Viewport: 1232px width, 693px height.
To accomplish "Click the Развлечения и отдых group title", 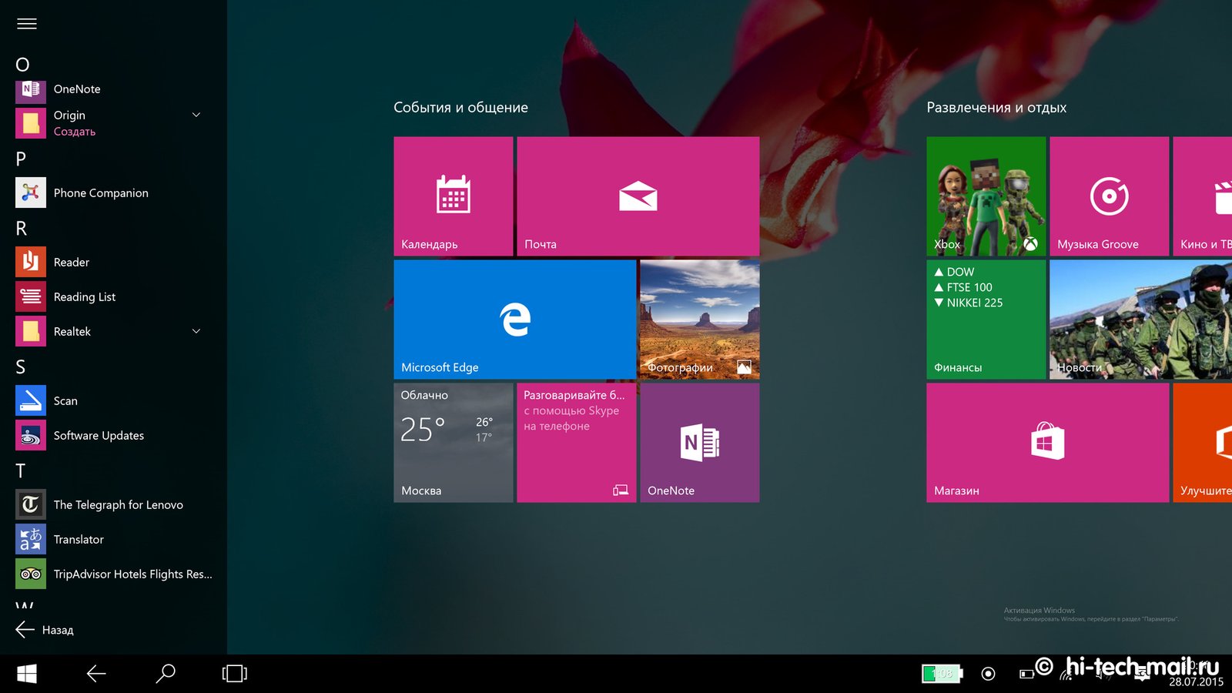I will pos(996,108).
